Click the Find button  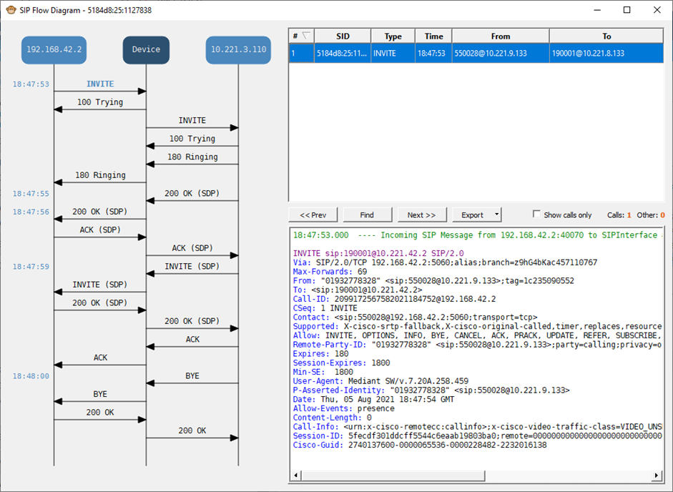pyautogui.click(x=367, y=215)
